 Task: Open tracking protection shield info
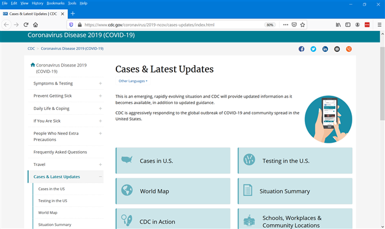pos(71,25)
